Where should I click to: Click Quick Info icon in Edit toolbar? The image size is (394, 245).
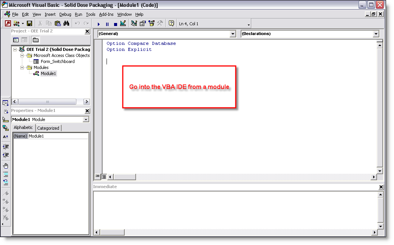tap(6, 119)
